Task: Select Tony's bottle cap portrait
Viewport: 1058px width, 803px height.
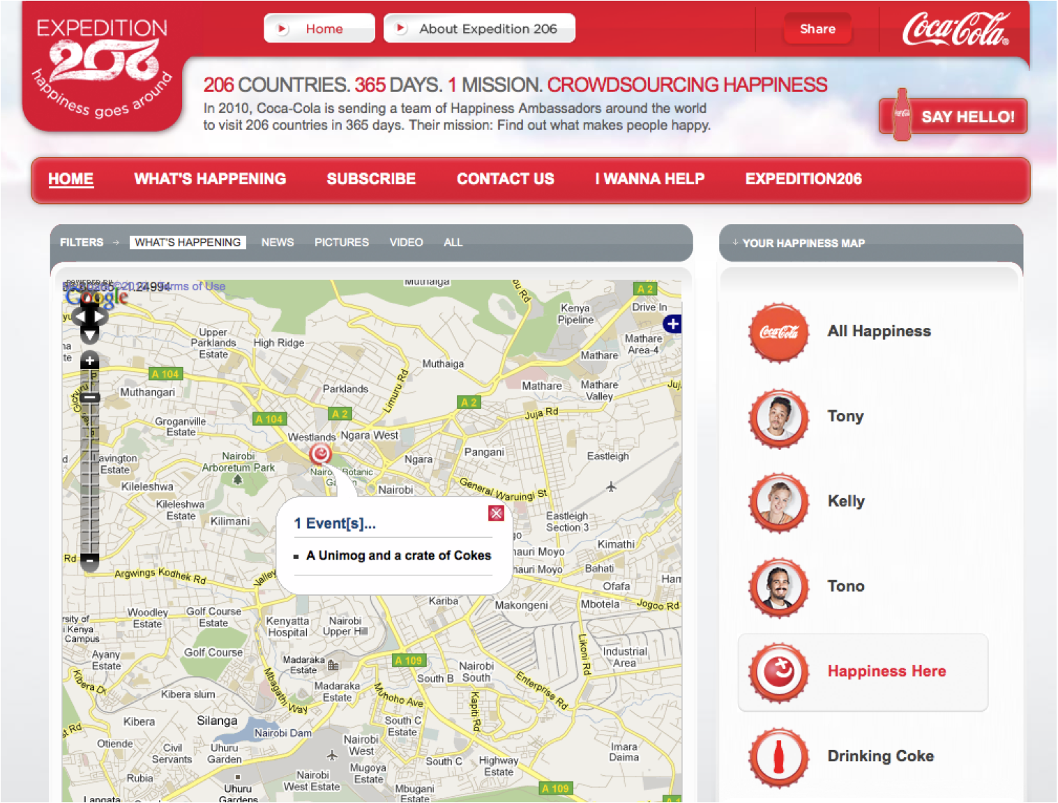Action: [x=779, y=418]
